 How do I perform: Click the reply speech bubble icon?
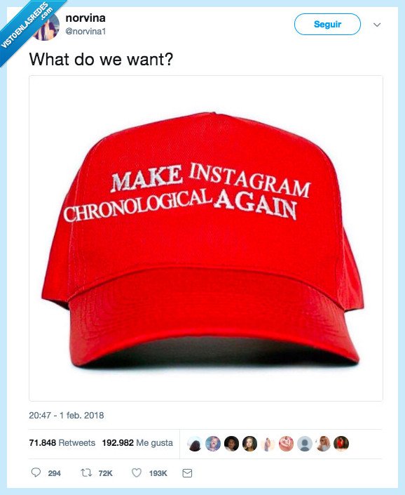36,473
